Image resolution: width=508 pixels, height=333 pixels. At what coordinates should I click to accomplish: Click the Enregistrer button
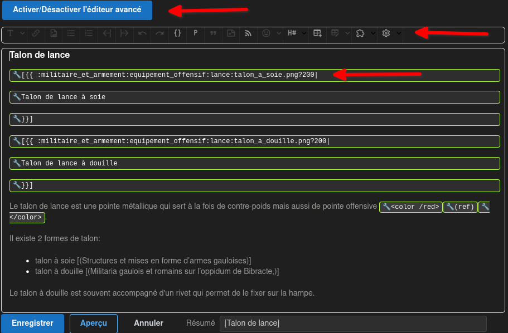pos(33,323)
